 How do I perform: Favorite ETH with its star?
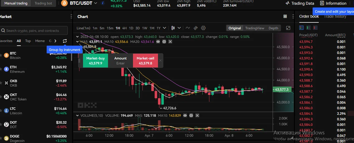point(1,69)
